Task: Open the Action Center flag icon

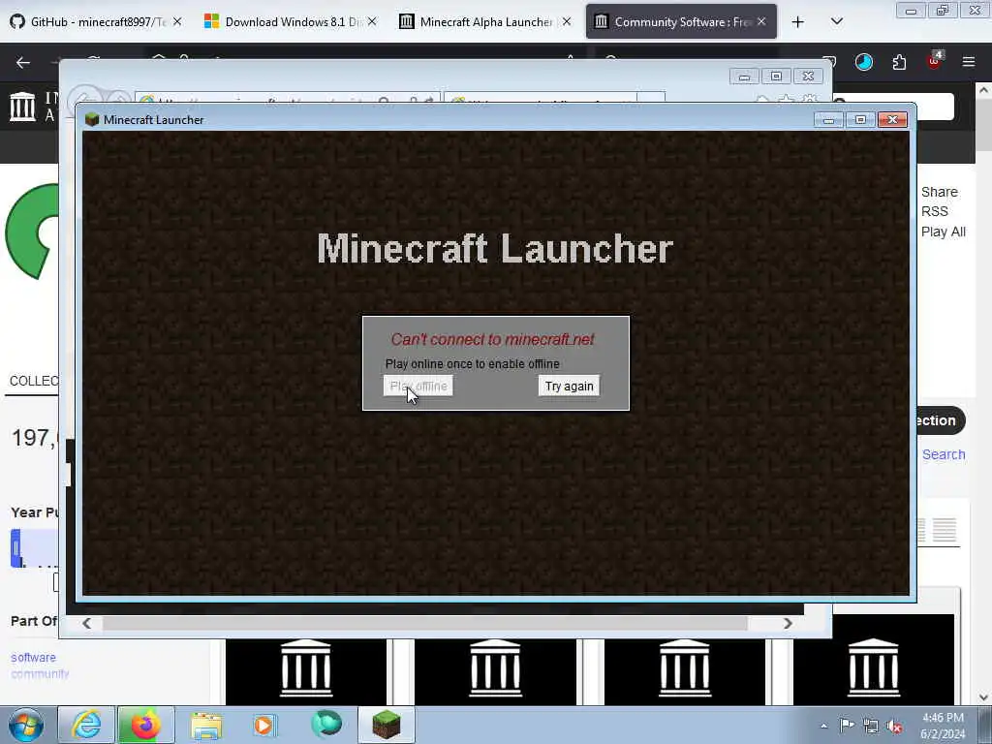Action: pyautogui.click(x=847, y=726)
